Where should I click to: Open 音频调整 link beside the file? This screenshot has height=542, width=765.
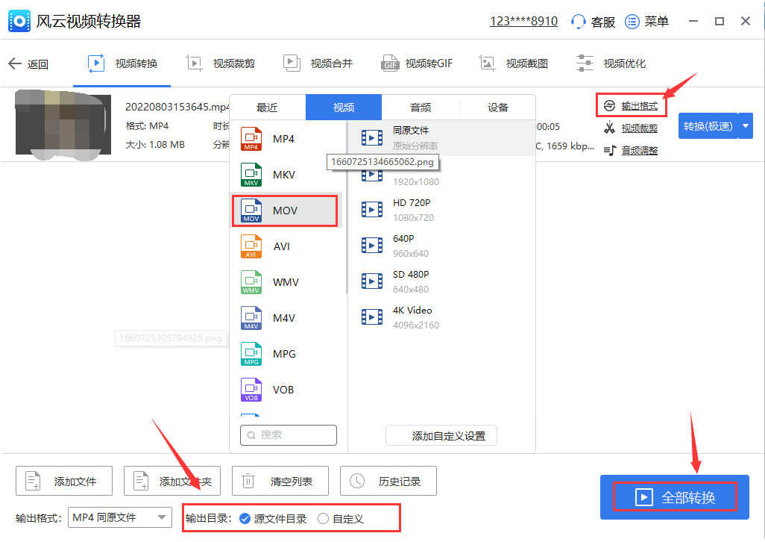(639, 150)
